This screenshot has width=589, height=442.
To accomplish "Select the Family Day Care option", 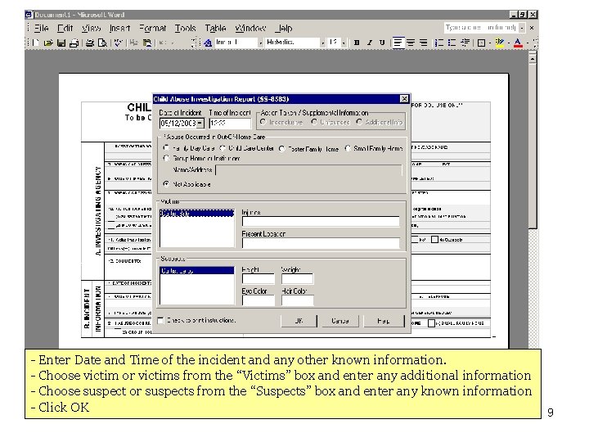I will pos(166,148).
